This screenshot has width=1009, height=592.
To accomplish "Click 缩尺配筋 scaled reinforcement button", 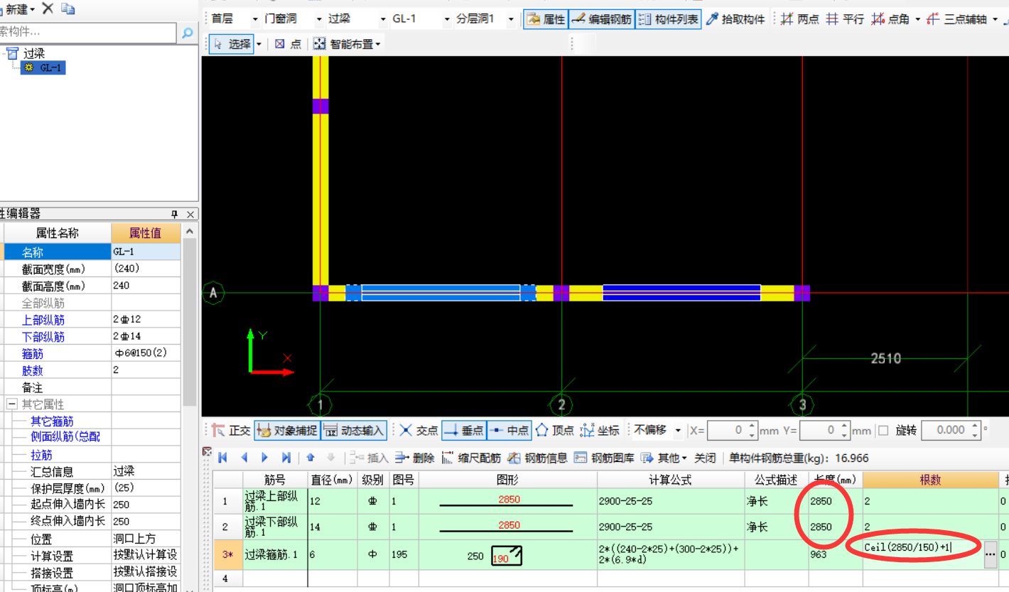I will (x=471, y=458).
